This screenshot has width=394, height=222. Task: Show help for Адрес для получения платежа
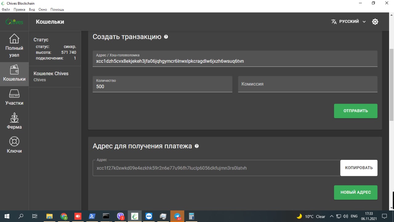(x=197, y=146)
